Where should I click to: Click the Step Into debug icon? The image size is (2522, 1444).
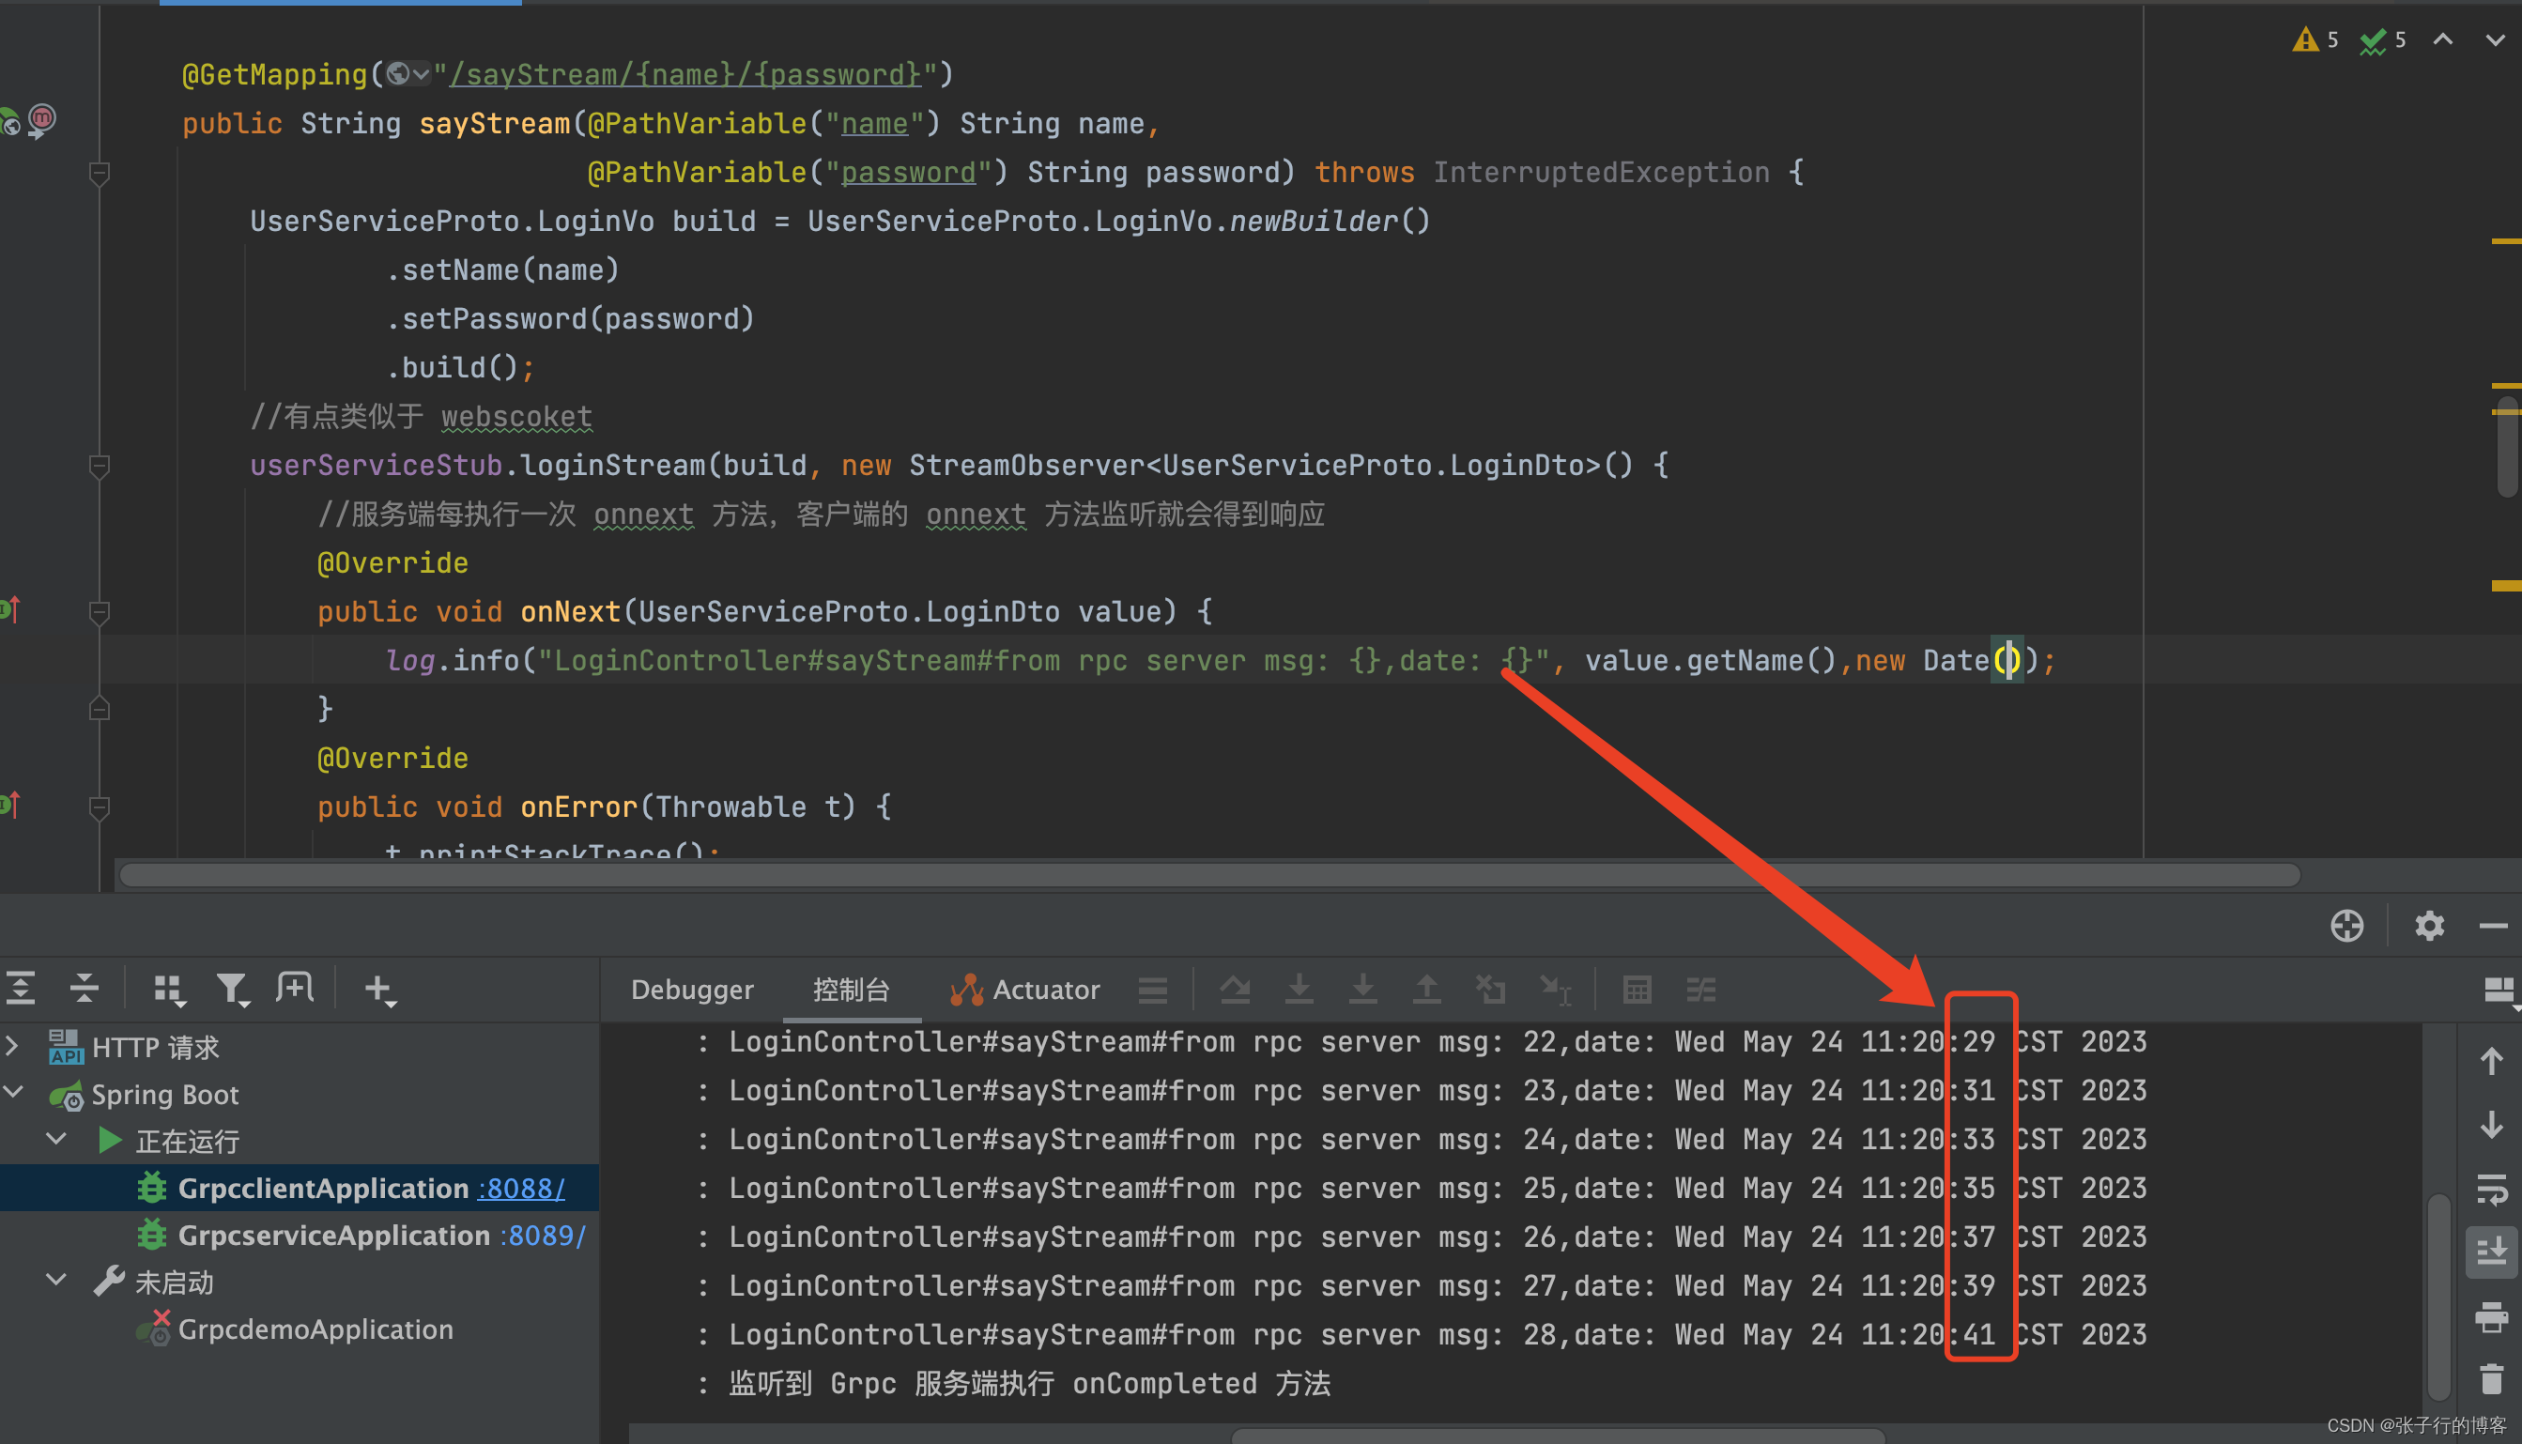pyautogui.click(x=1299, y=990)
